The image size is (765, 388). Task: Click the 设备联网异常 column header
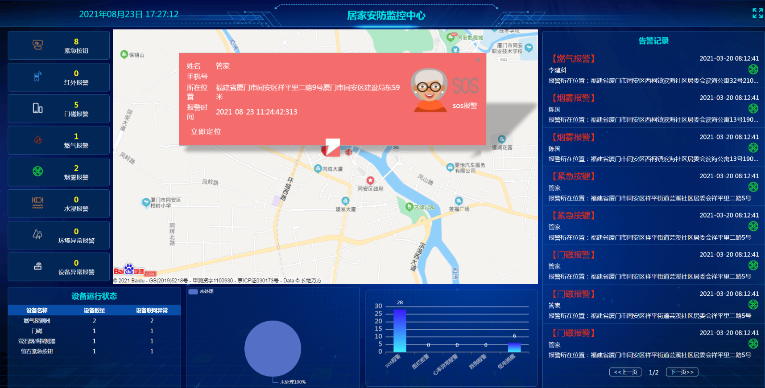pos(152,310)
